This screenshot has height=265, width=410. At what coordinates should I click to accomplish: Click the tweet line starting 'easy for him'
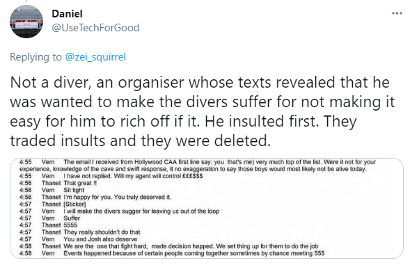click(x=183, y=122)
